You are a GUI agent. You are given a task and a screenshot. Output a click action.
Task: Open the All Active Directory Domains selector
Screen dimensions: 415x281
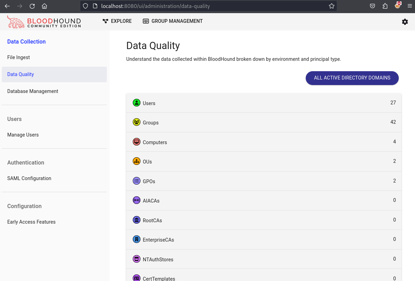(352, 78)
